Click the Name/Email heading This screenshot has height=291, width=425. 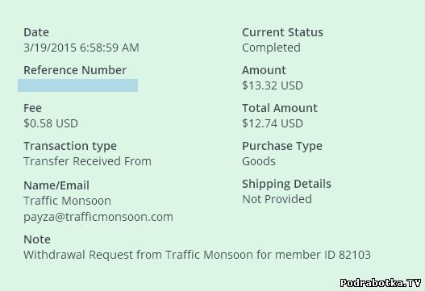(x=56, y=185)
